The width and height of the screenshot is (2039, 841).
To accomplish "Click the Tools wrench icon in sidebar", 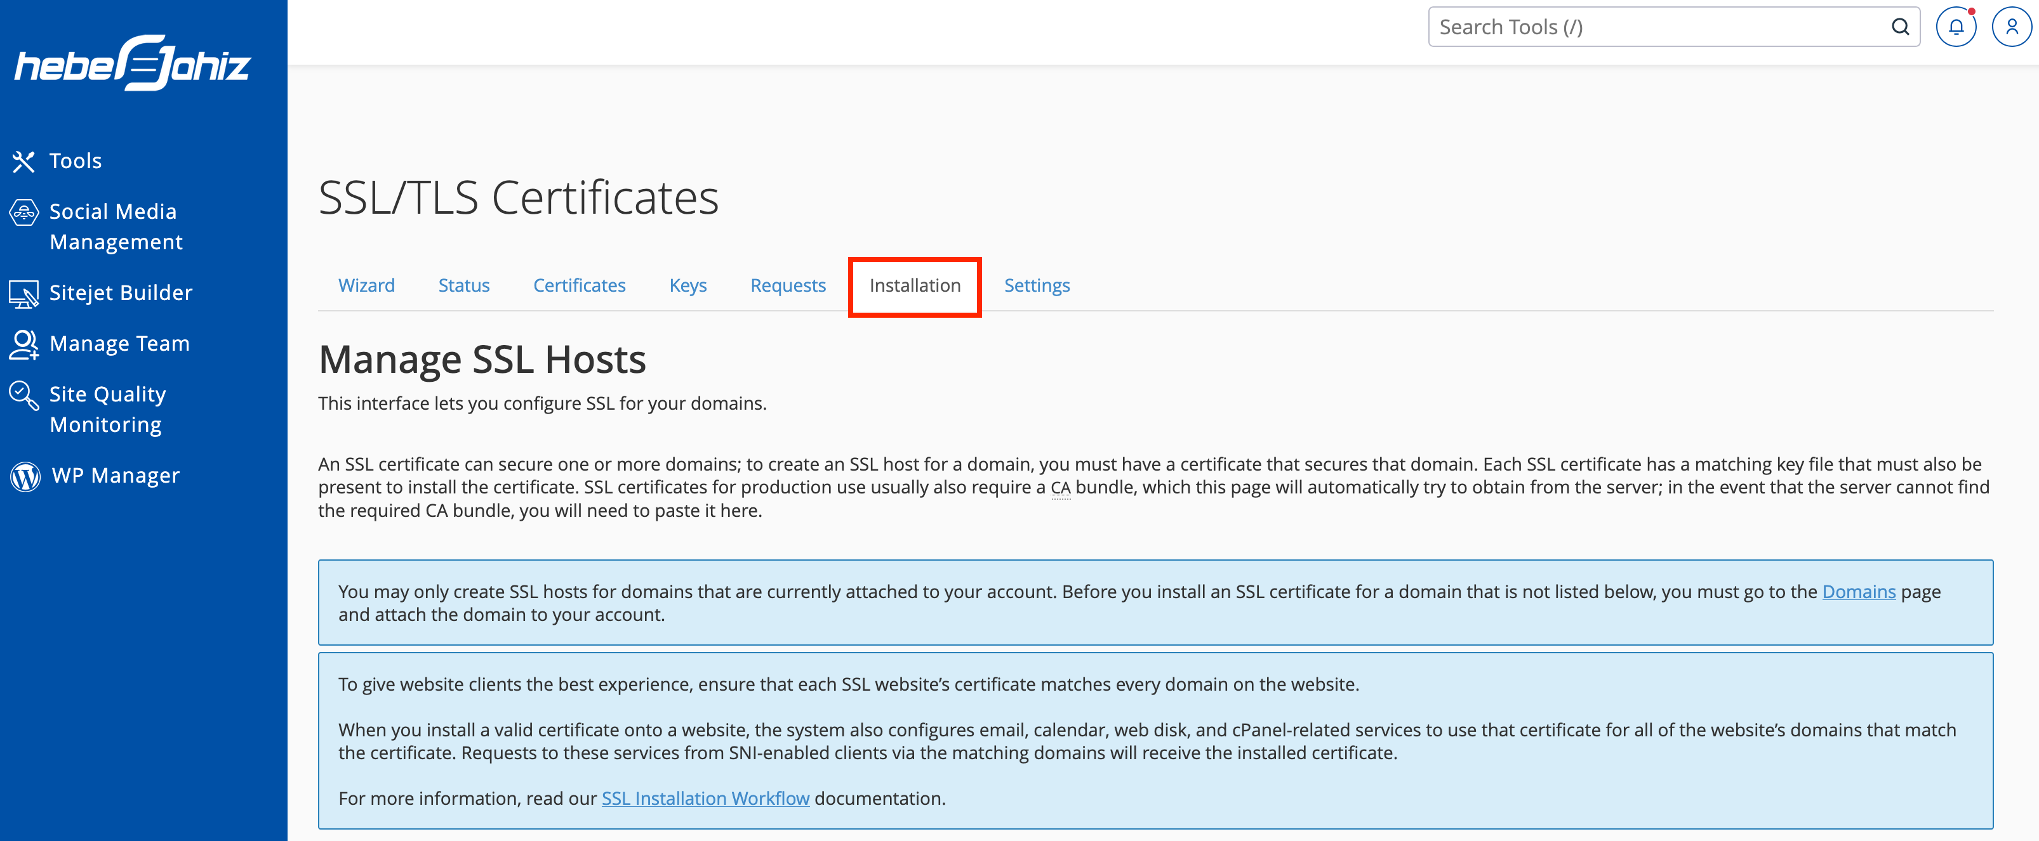I will point(23,161).
